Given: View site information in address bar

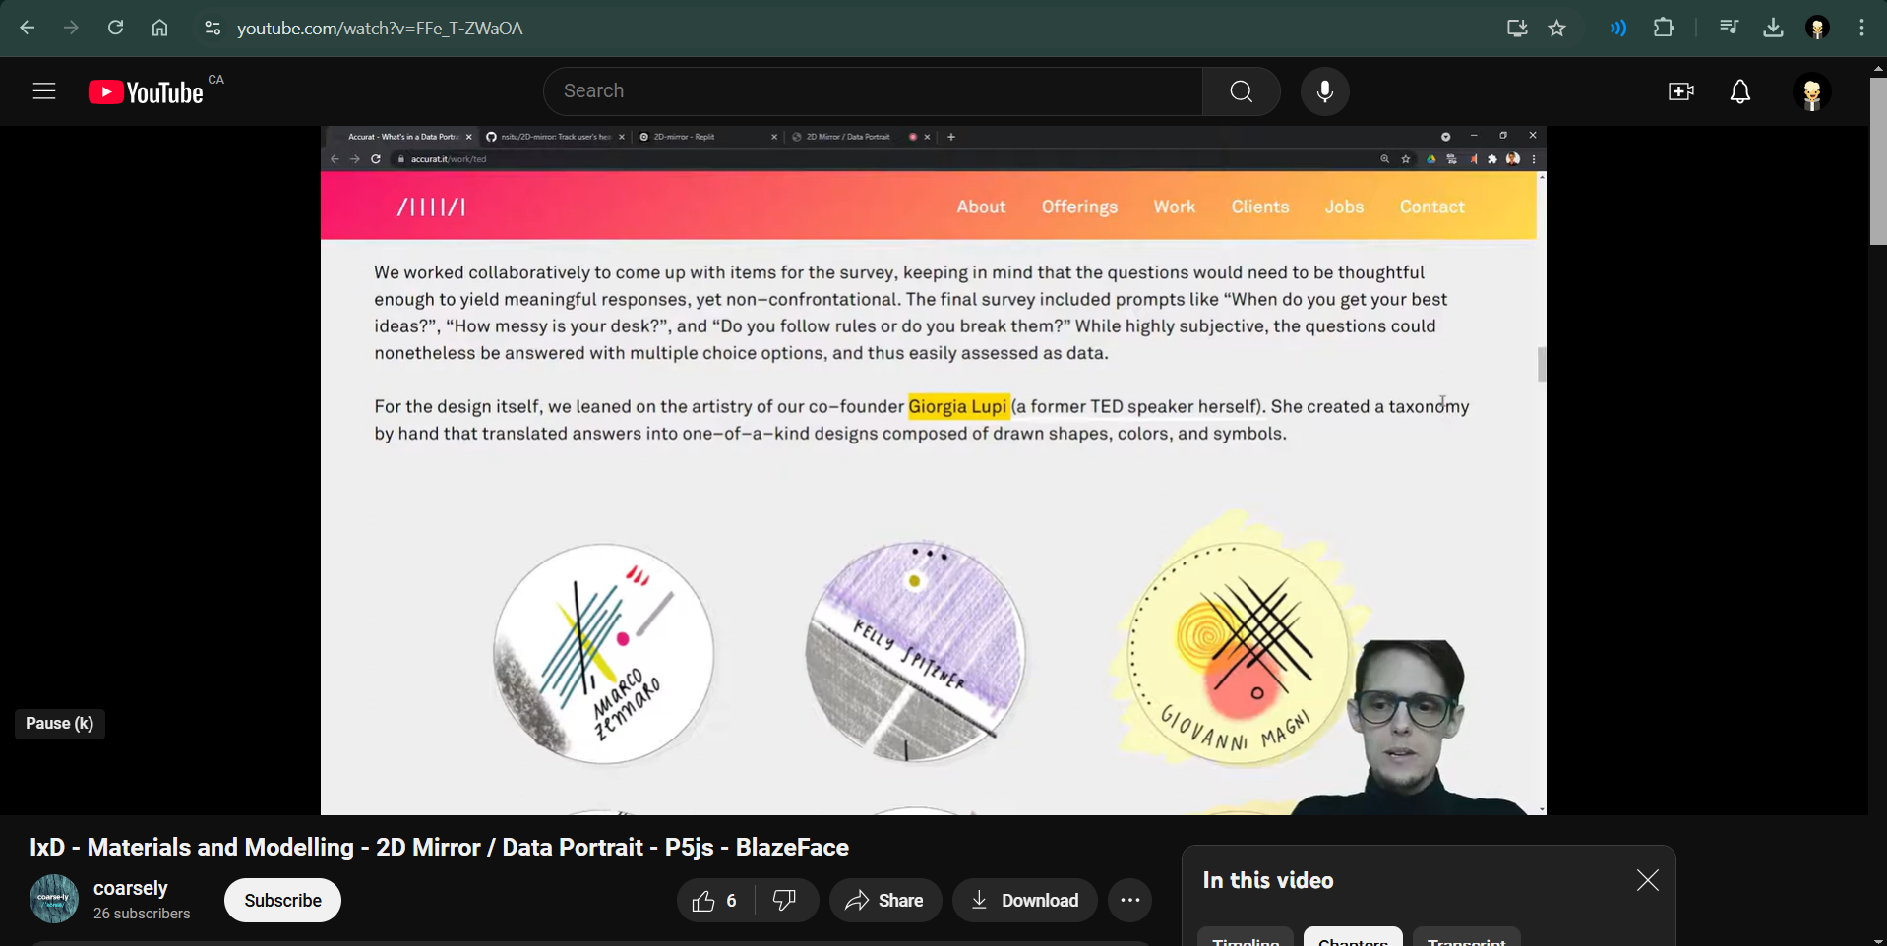Looking at the screenshot, I should pos(213,28).
